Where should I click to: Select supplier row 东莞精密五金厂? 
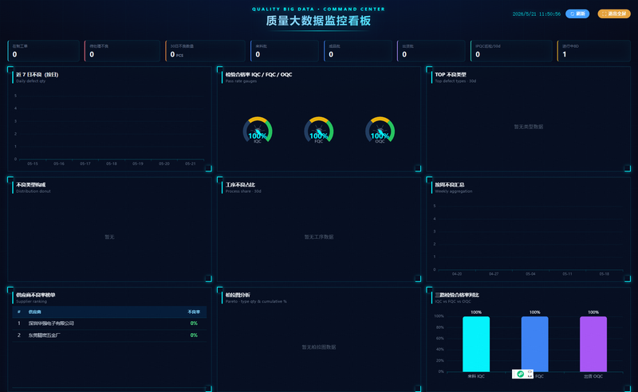point(109,335)
